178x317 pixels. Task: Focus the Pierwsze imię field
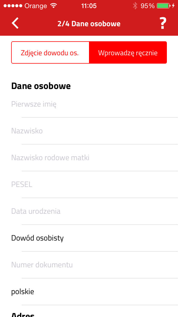pos(89,105)
